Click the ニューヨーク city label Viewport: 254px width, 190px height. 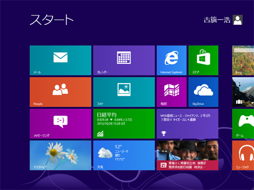[121, 151]
